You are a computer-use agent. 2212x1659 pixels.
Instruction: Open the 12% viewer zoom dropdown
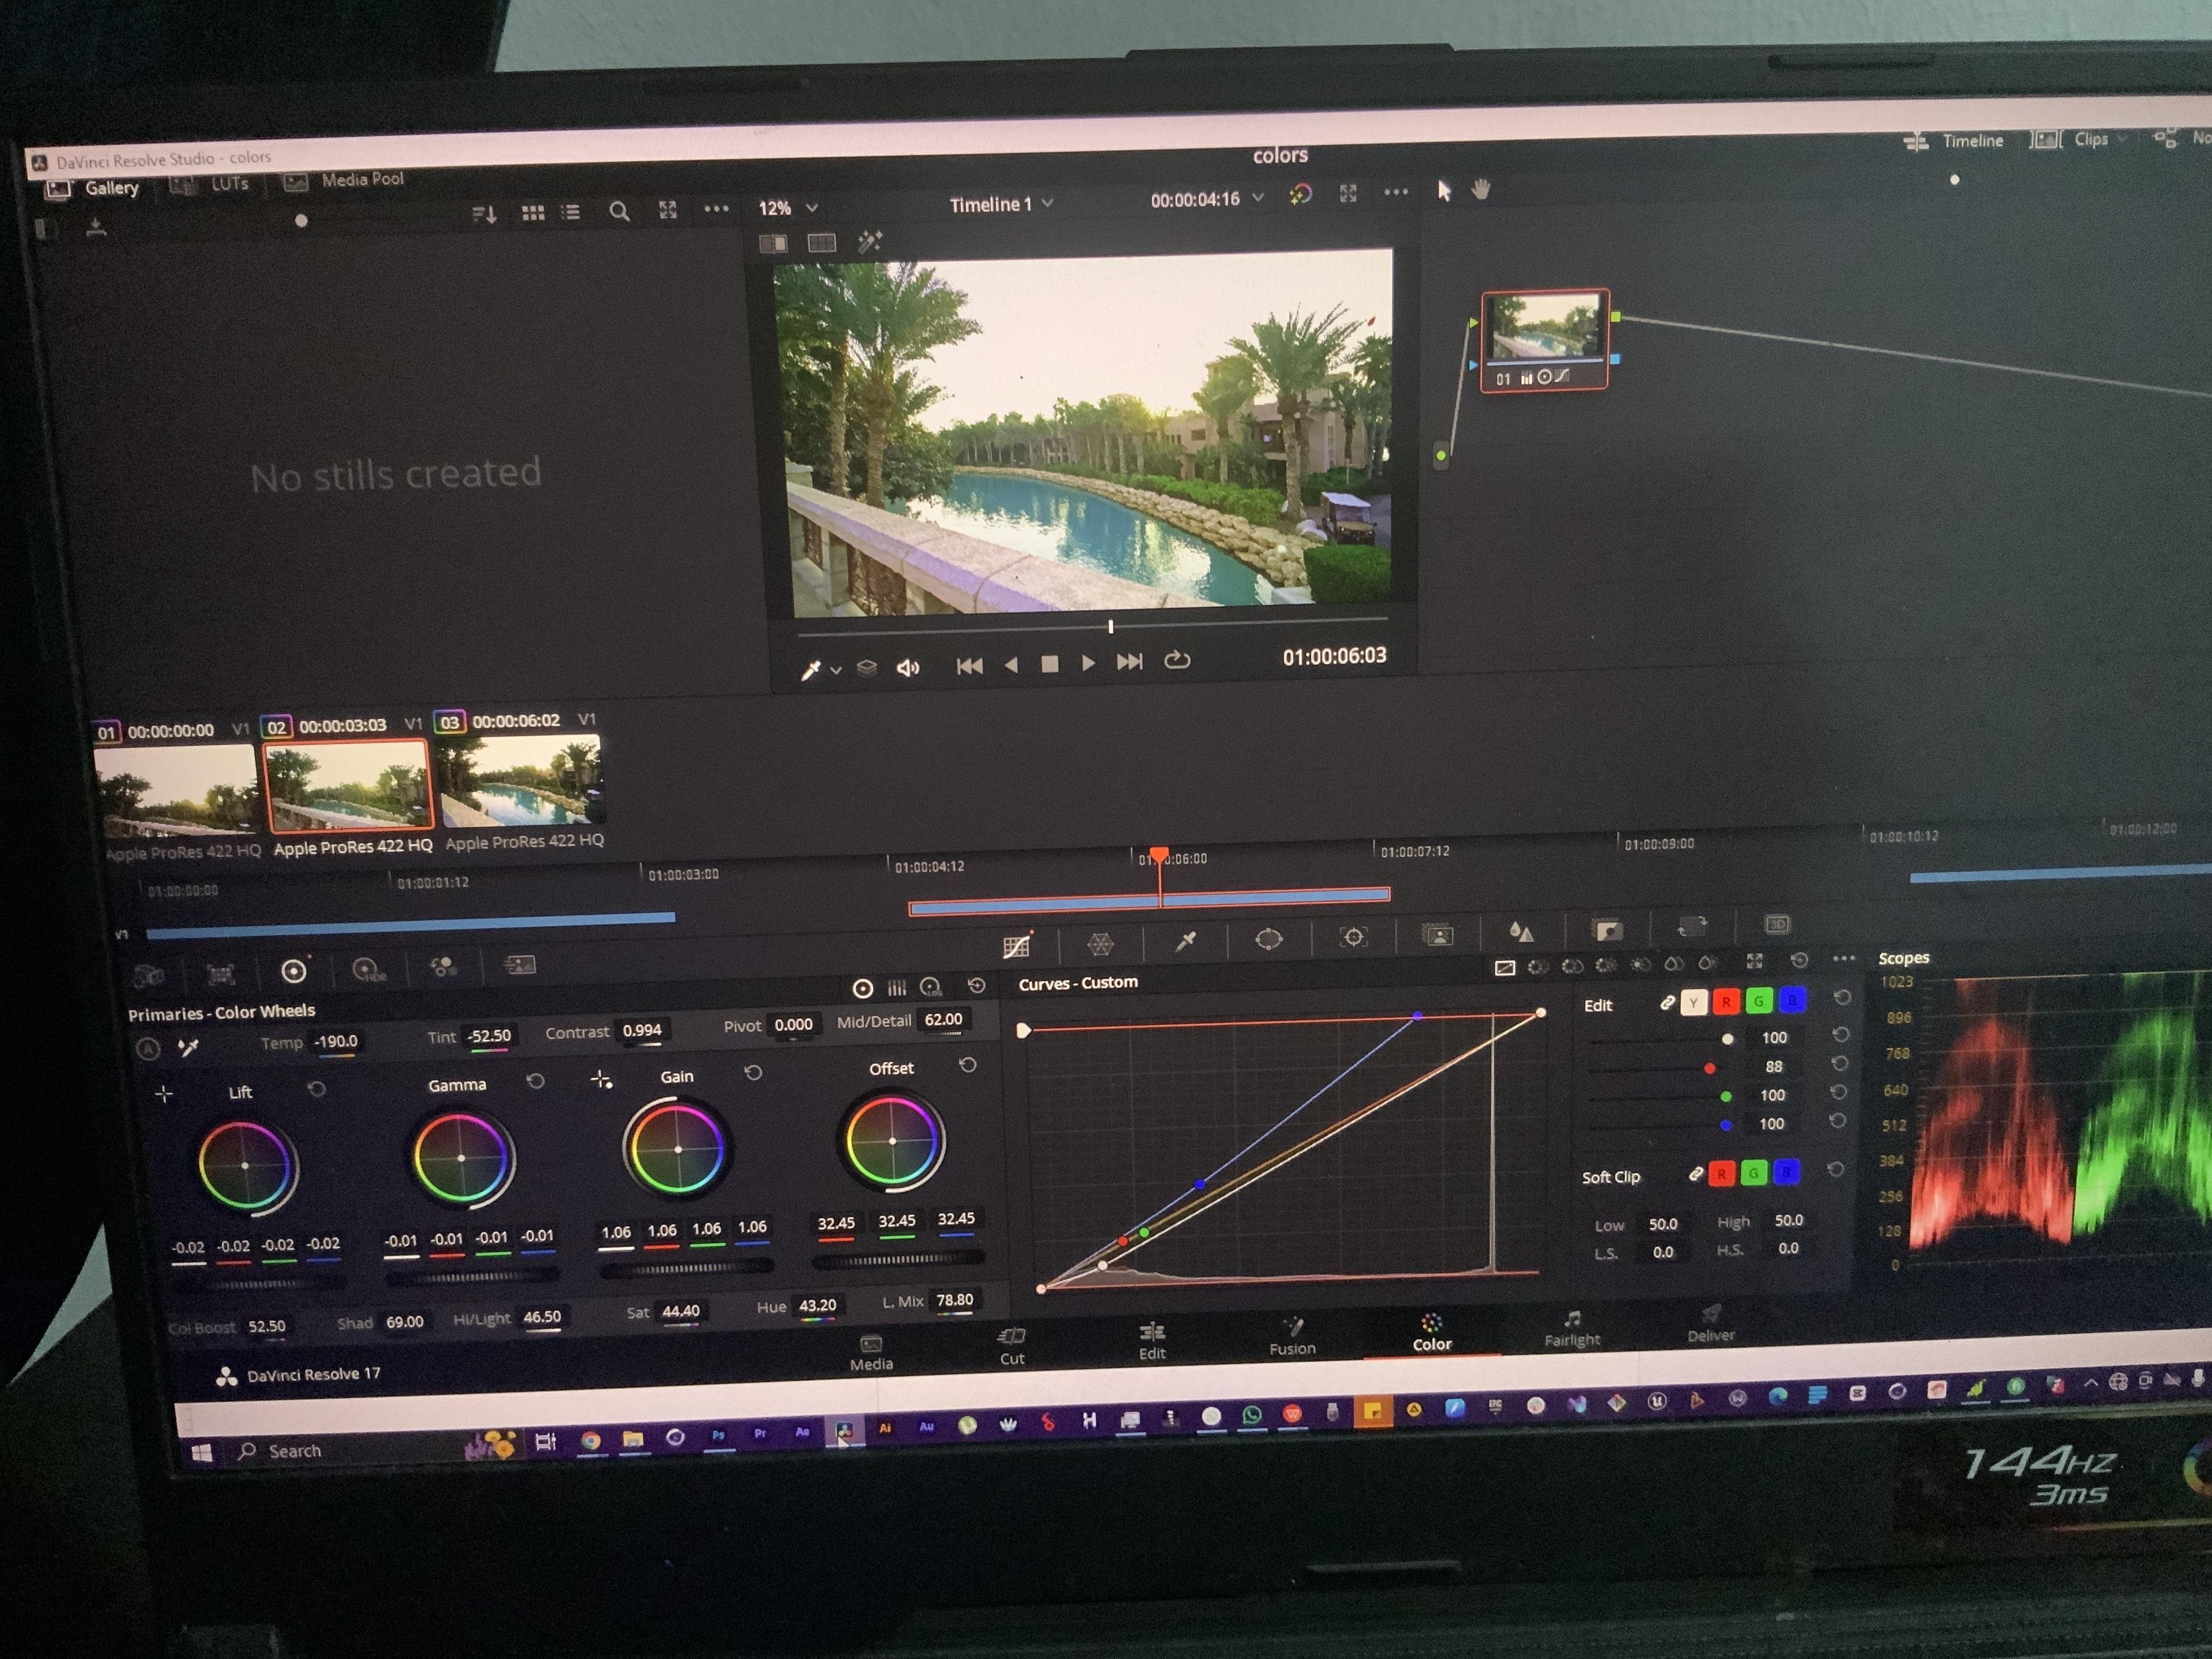click(x=788, y=208)
